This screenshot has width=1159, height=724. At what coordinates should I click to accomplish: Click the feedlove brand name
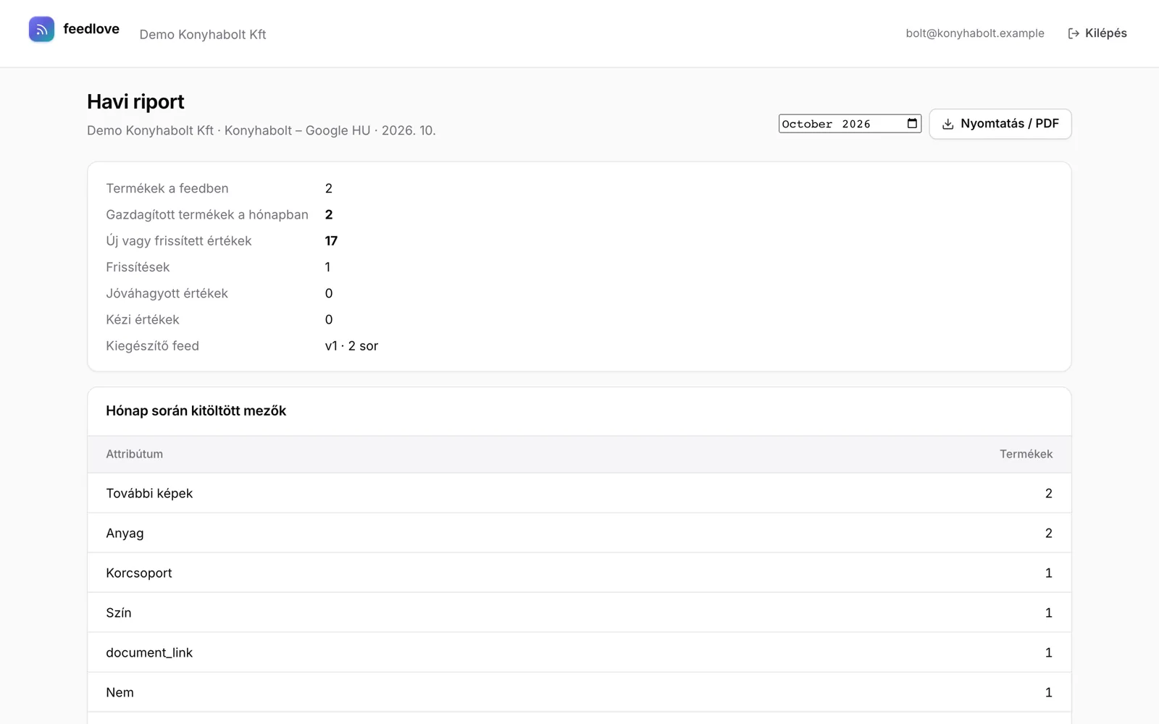(x=91, y=29)
